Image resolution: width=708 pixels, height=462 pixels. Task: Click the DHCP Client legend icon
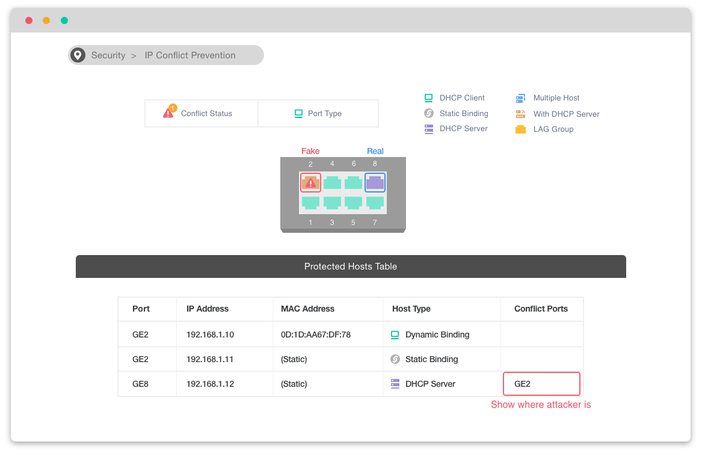pyautogui.click(x=428, y=97)
